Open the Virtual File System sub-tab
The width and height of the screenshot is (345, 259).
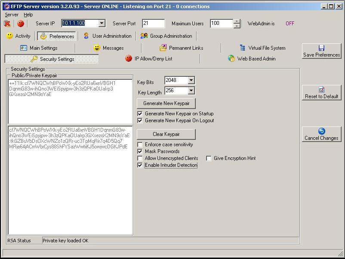pyautogui.click(x=262, y=48)
